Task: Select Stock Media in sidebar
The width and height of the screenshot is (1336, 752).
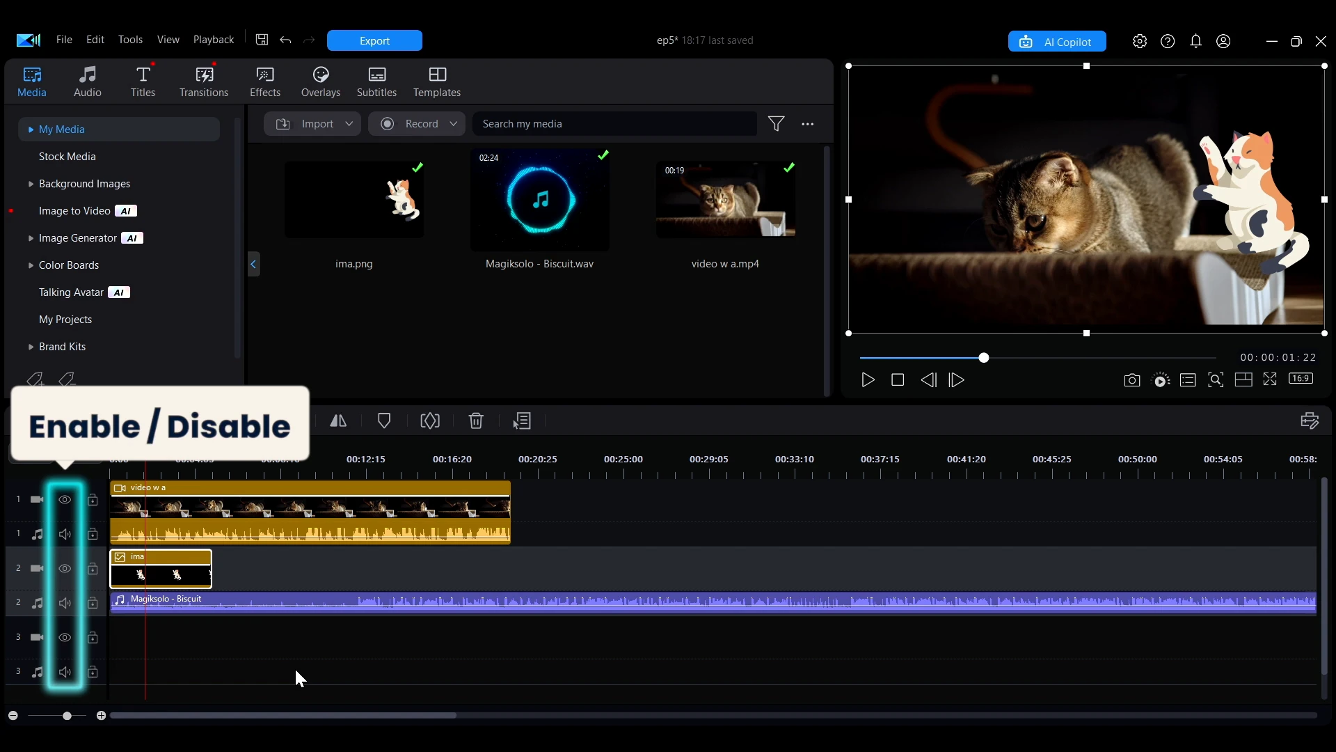Action: coord(67,157)
